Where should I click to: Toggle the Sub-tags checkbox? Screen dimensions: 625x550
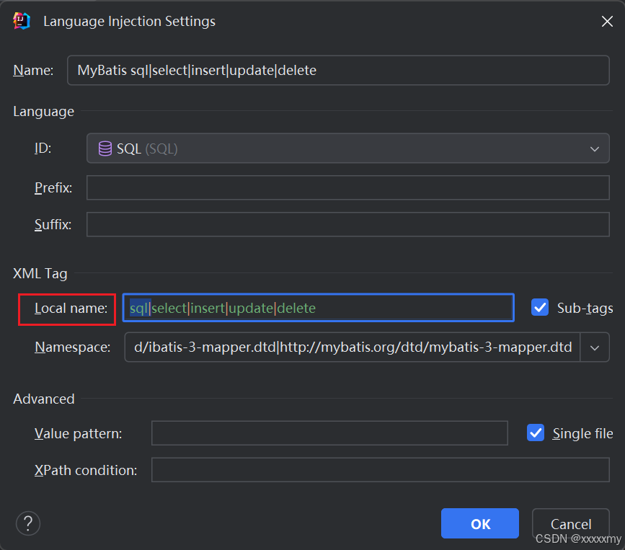tap(540, 307)
